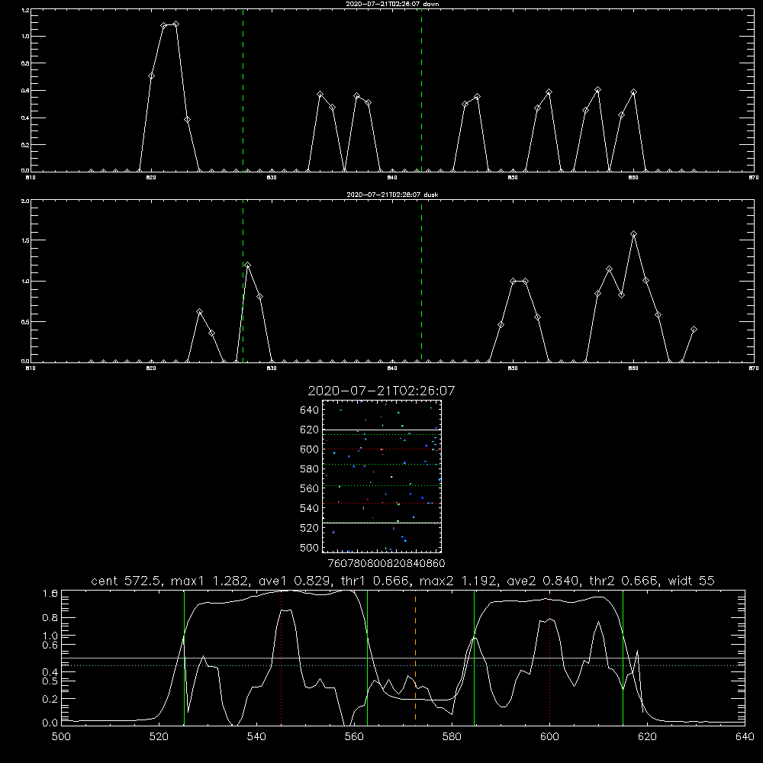This screenshot has width=763, height=763.
Task: Click the solid green line at 615 in bottom plot
Action: click(x=623, y=657)
